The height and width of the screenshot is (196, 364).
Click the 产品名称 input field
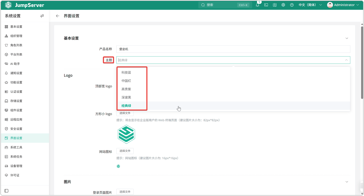[233, 49]
